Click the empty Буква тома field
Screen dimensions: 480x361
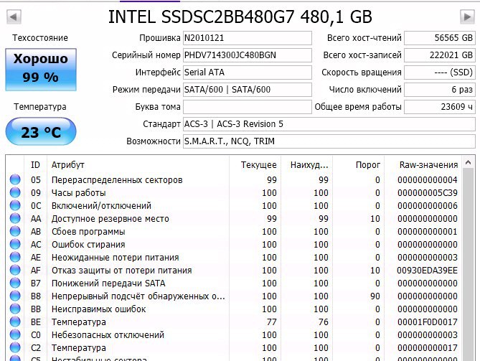point(248,107)
